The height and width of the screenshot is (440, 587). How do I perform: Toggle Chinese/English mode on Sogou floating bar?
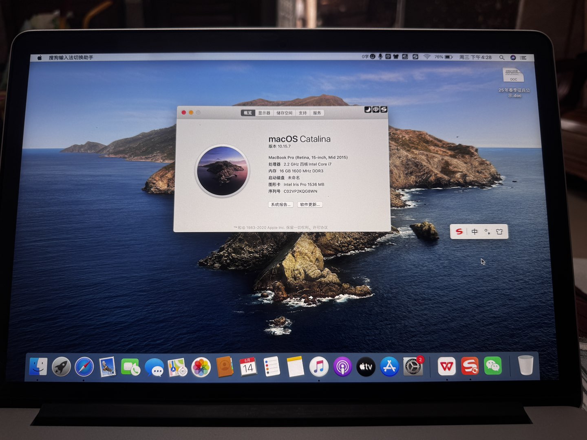474,232
